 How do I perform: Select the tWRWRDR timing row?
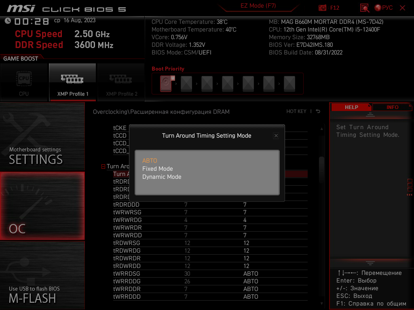point(210,228)
